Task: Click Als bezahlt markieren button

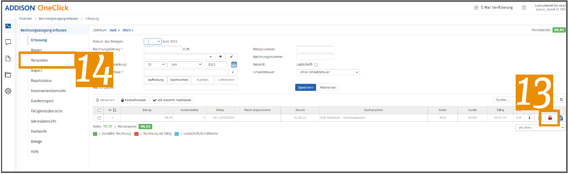Action: (172, 100)
